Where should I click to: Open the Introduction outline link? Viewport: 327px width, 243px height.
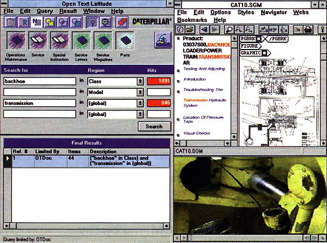coord(195,79)
